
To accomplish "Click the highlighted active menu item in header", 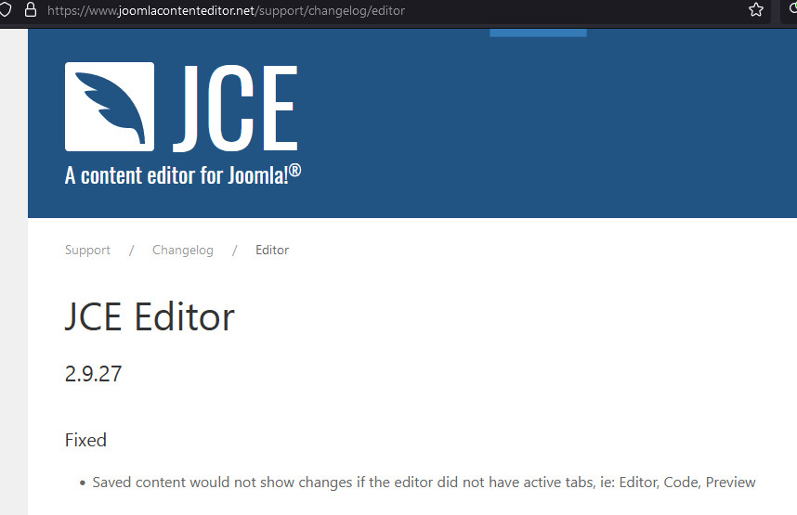I will click(538, 32).
